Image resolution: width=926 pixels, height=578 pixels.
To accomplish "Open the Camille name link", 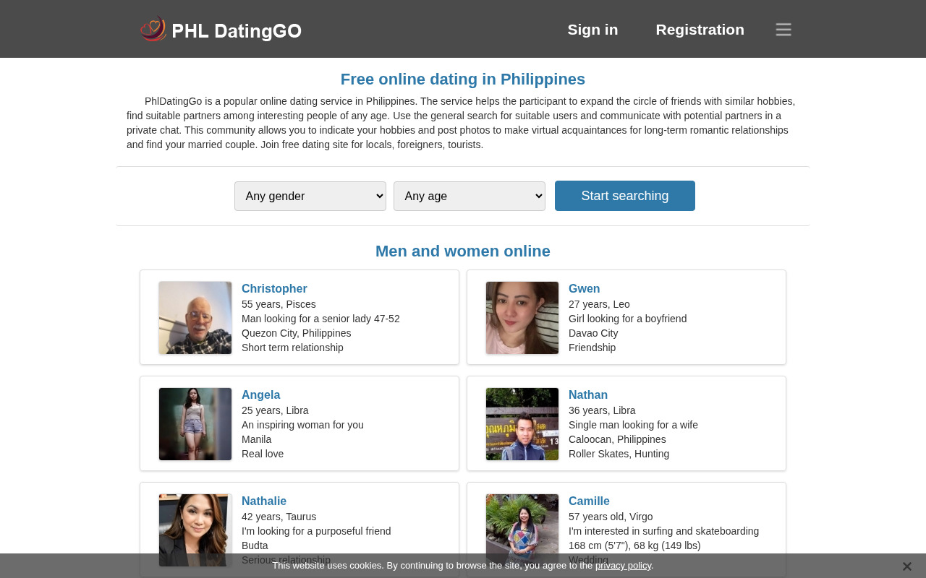I will 589,501.
